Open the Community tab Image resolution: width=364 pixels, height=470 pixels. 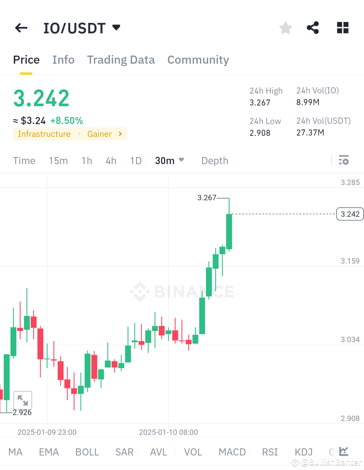[x=198, y=60]
